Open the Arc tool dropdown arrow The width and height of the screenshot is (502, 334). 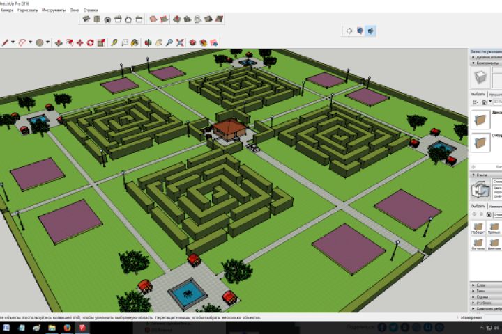pyautogui.click(x=31, y=42)
